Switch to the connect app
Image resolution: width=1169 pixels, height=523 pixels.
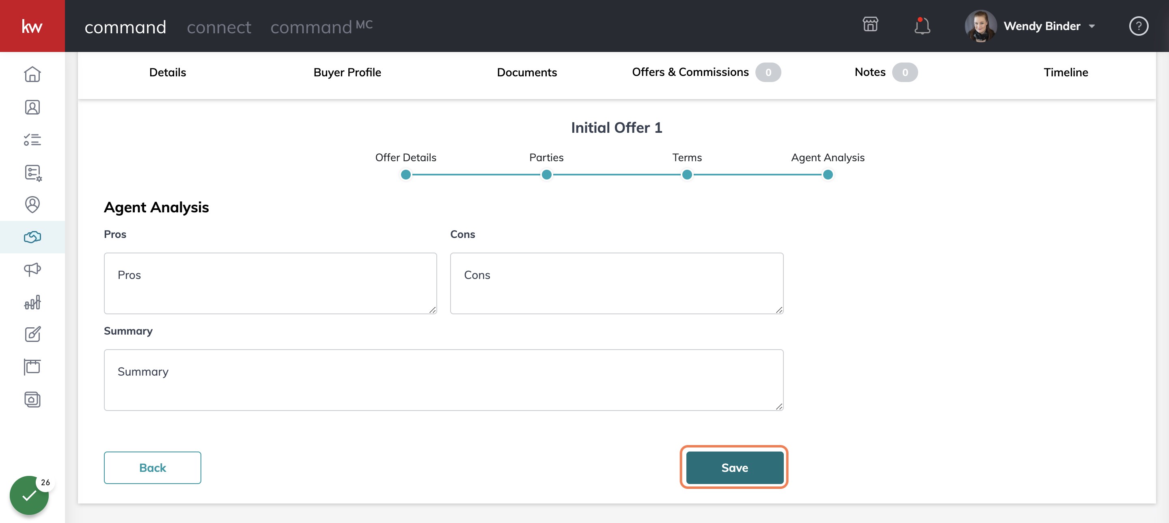tap(219, 27)
